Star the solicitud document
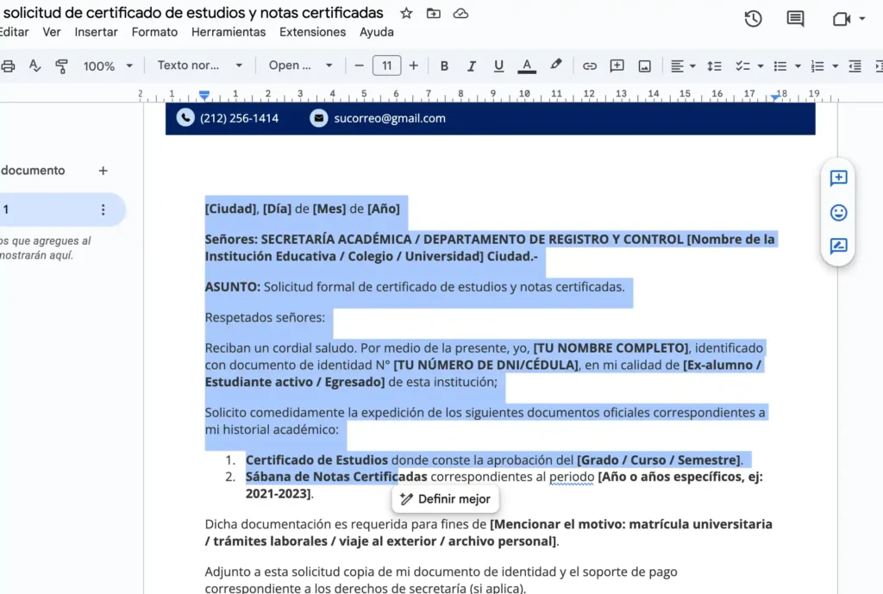 pyautogui.click(x=406, y=13)
